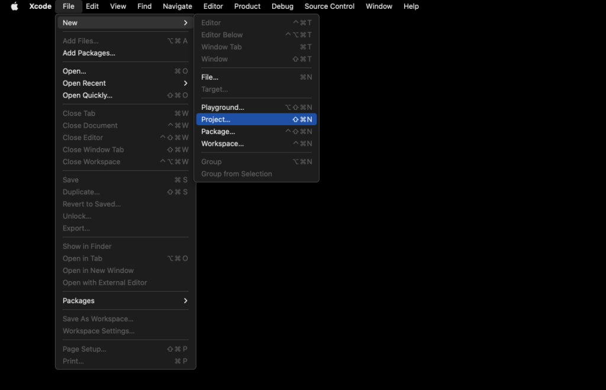Image resolution: width=606 pixels, height=390 pixels.
Task: Click the dimmed Export... item
Action: tap(125, 228)
